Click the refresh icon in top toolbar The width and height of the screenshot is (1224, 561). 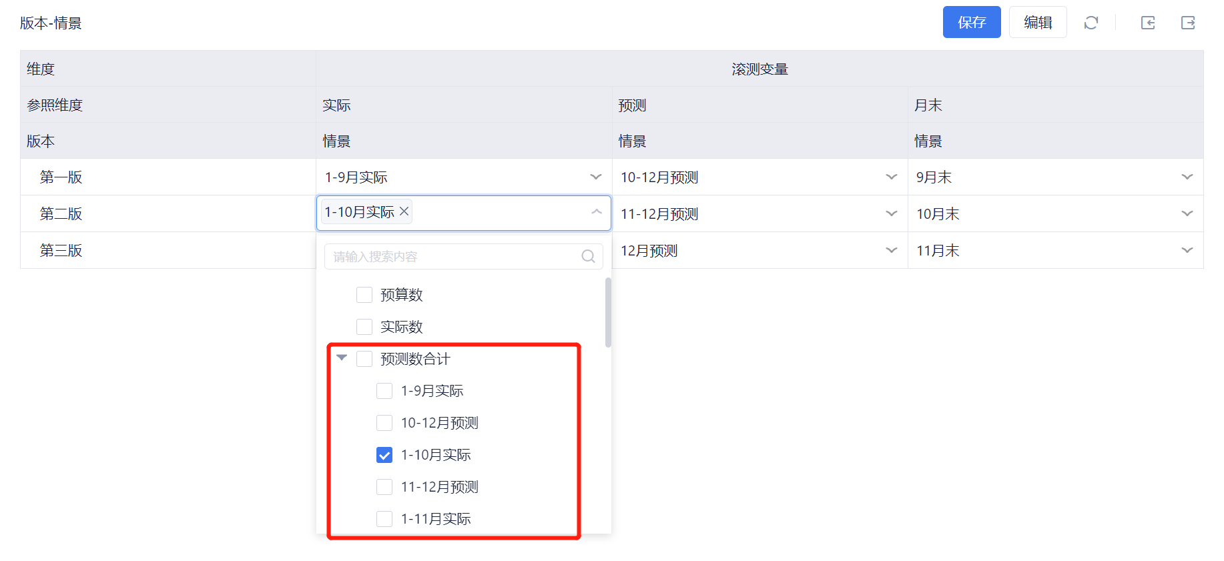[x=1091, y=23]
